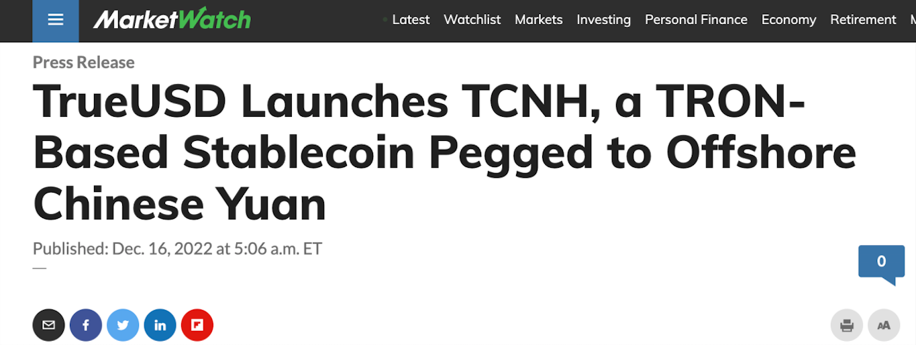Image resolution: width=916 pixels, height=345 pixels.
Task: Open the comments bubble showing 0
Action: 881,262
